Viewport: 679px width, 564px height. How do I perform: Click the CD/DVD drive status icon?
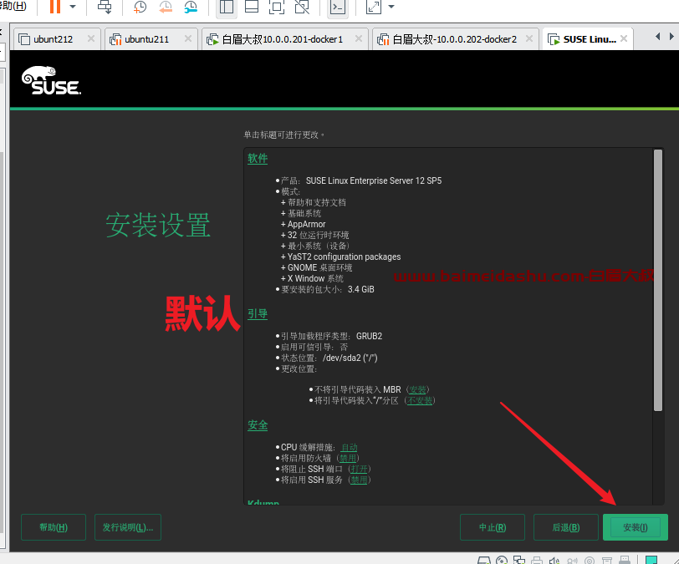click(x=502, y=560)
